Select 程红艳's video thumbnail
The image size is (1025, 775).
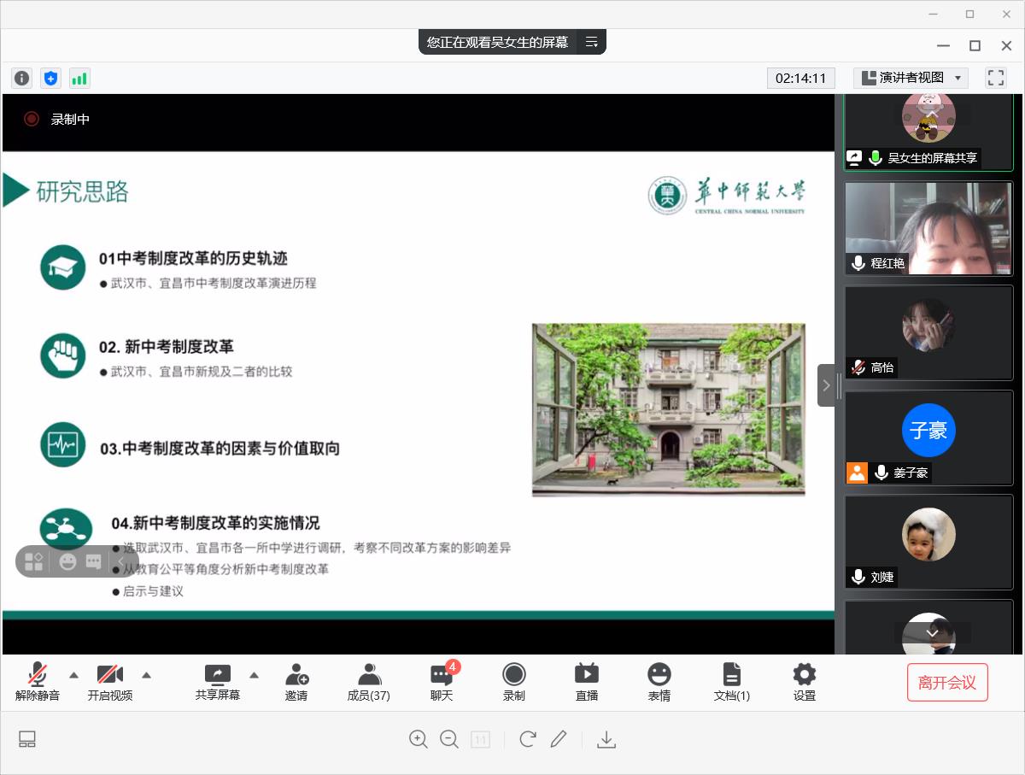[928, 227]
